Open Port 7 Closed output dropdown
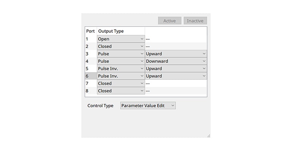 click(x=121, y=83)
